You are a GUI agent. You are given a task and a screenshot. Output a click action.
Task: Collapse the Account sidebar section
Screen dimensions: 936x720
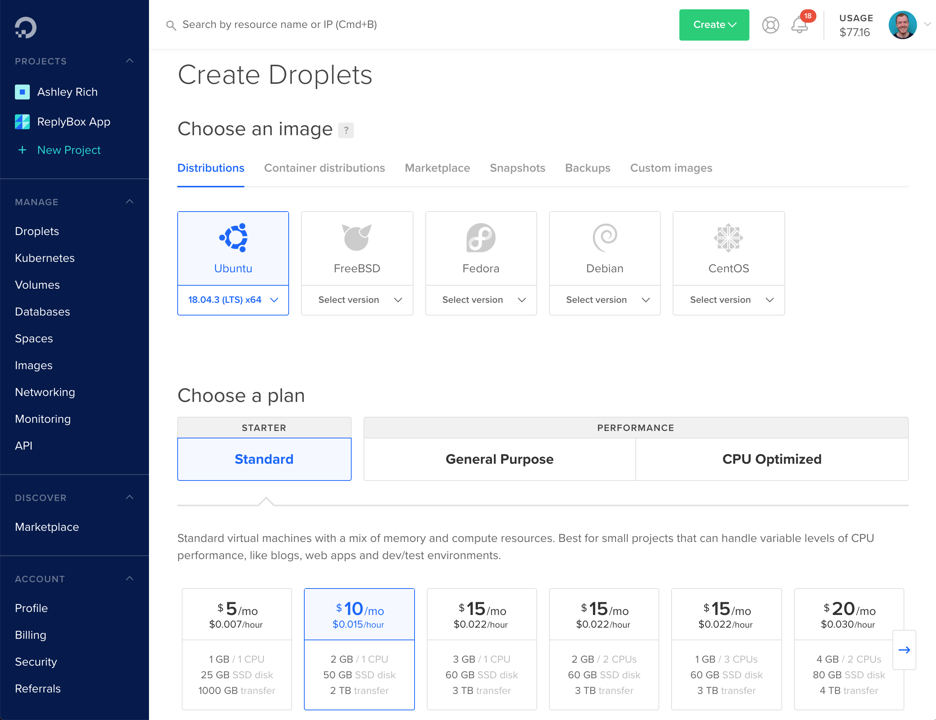pyautogui.click(x=129, y=579)
